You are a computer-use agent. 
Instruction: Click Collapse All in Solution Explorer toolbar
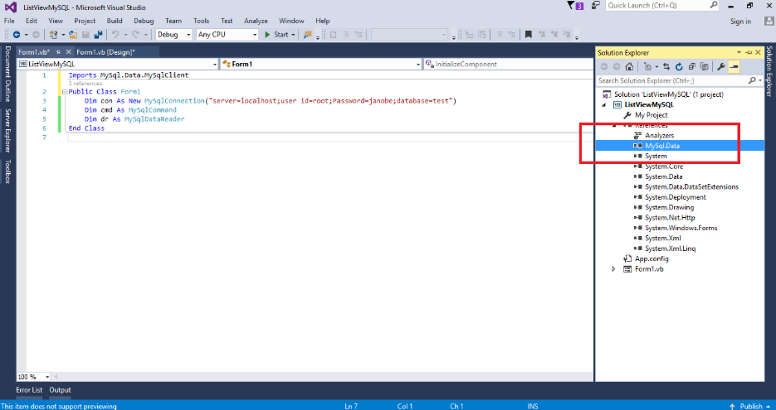(x=692, y=67)
